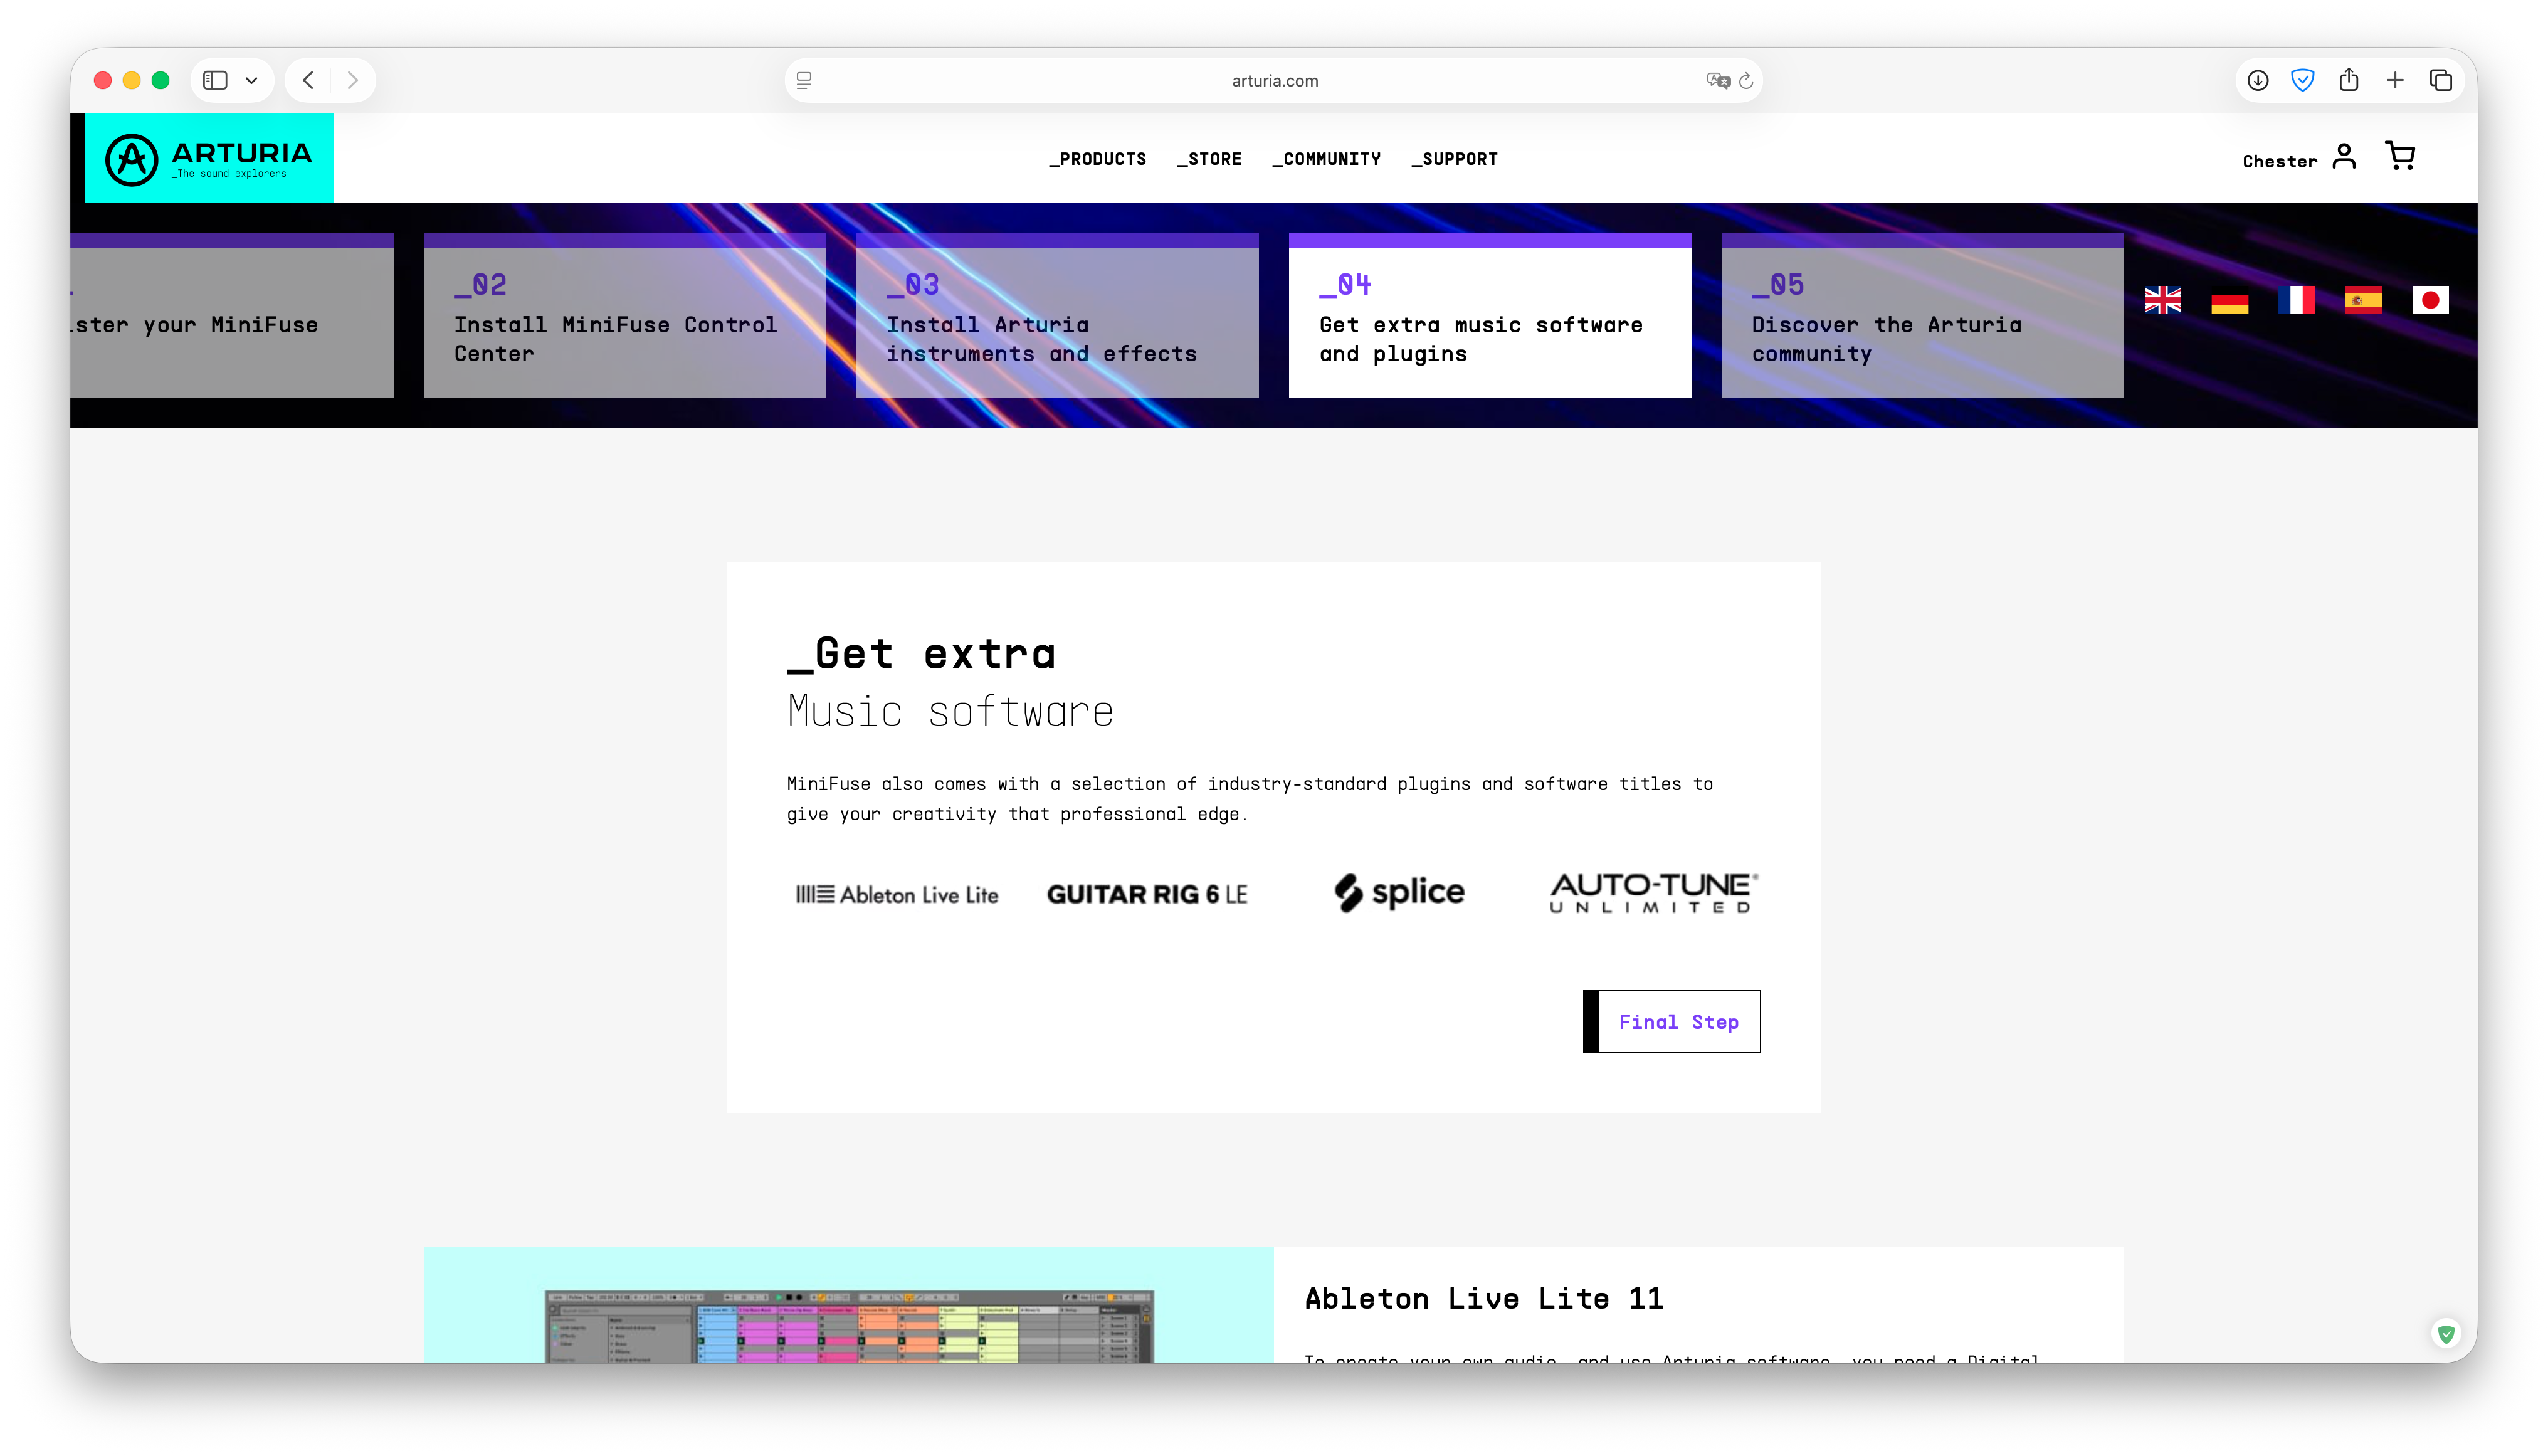Click the Guitar Rig 6 LE logo
Screen dimensions: 2548x1456
pos(1147,894)
